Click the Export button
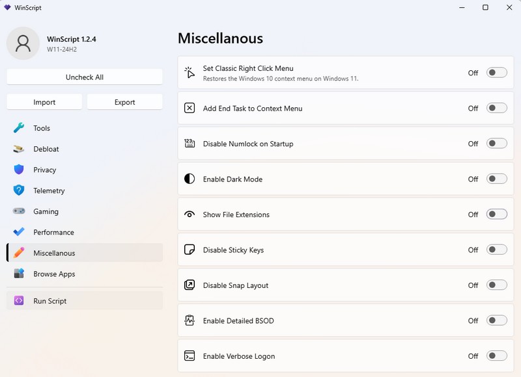The image size is (521, 377). [x=124, y=102]
